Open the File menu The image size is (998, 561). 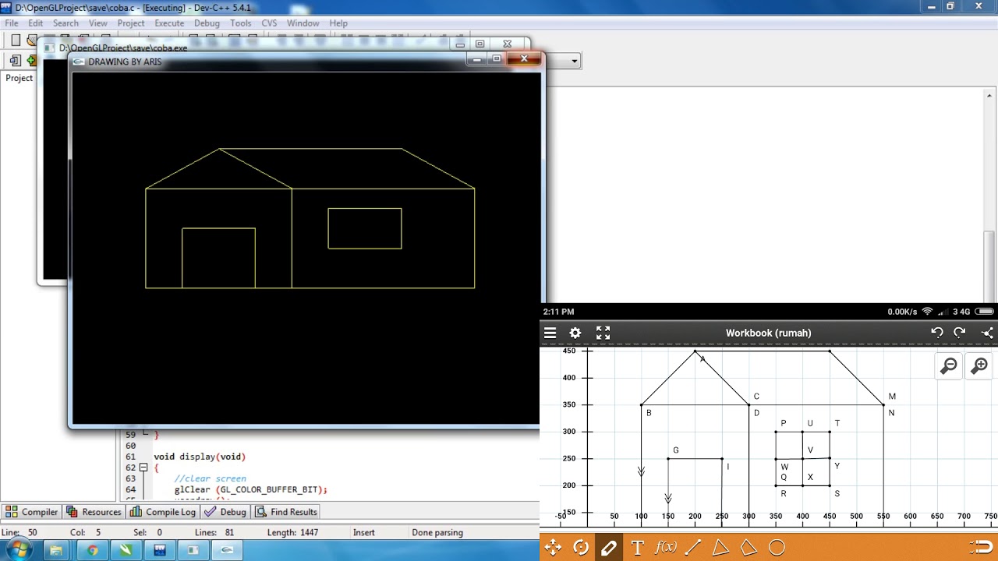click(12, 23)
